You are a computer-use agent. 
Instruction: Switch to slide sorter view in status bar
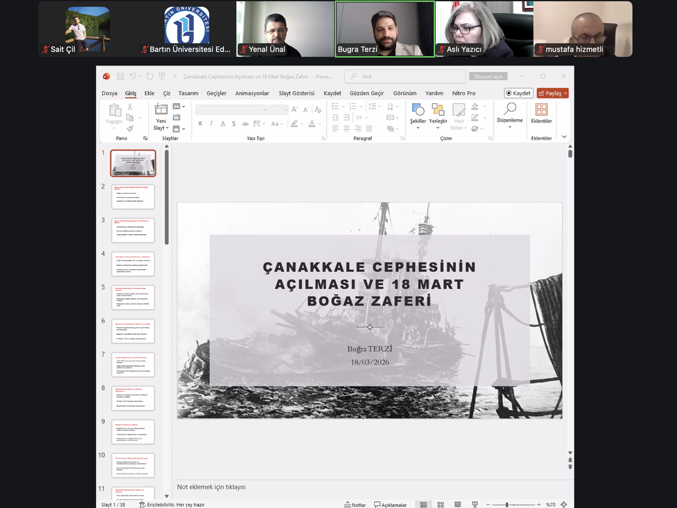(440, 505)
